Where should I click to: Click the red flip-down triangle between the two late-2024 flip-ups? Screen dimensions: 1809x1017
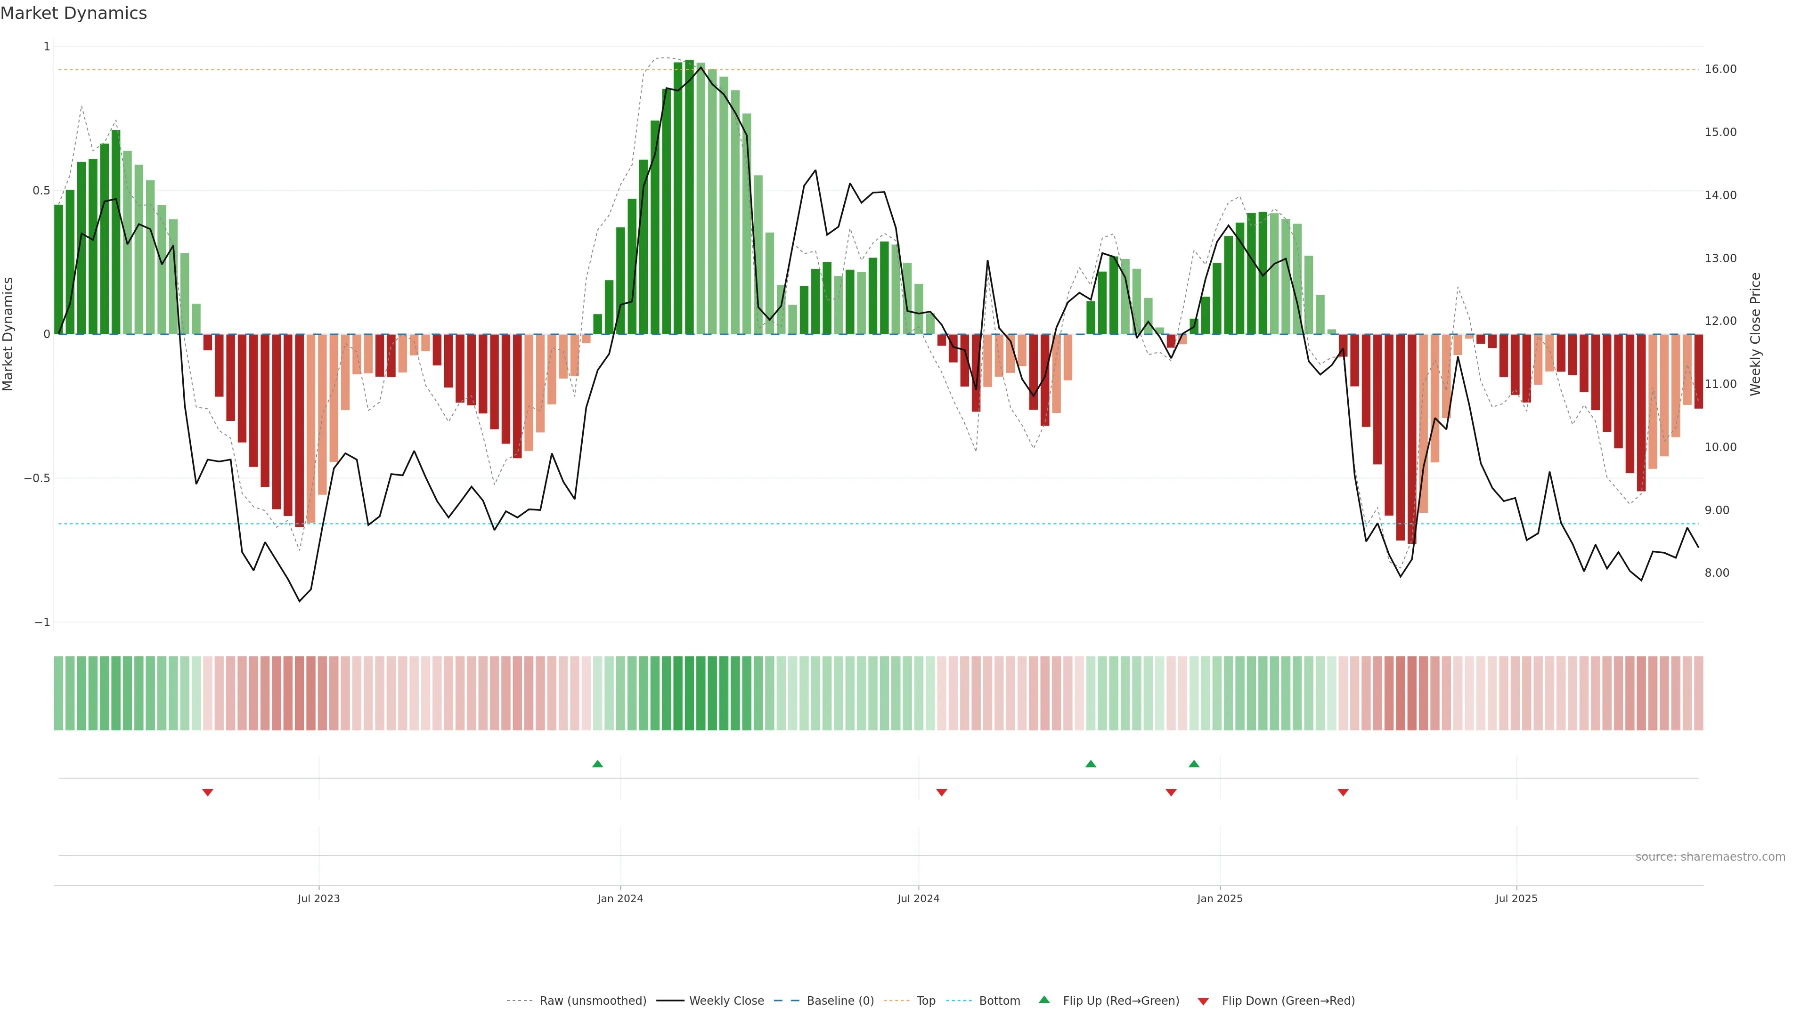tap(1171, 792)
